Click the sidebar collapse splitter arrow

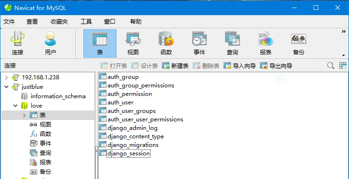click(97, 151)
